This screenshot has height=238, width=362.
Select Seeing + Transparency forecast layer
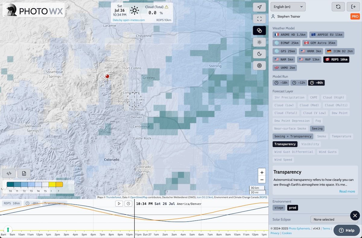(x=293, y=136)
